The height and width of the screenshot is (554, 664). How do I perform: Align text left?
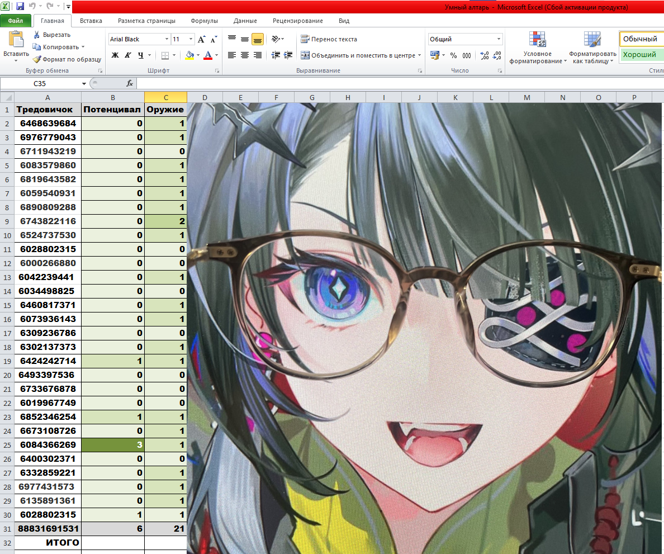[x=231, y=55]
